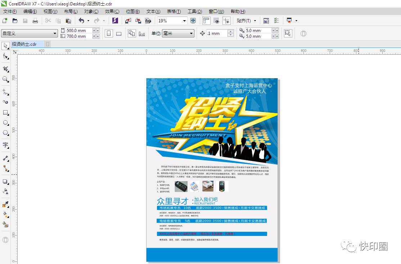Select the Zoom tool magnifier
Screen dimensions: 401x264
[5, 79]
